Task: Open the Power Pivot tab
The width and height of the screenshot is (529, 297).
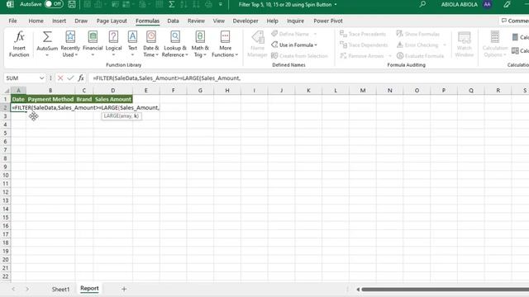Action: pos(328,21)
